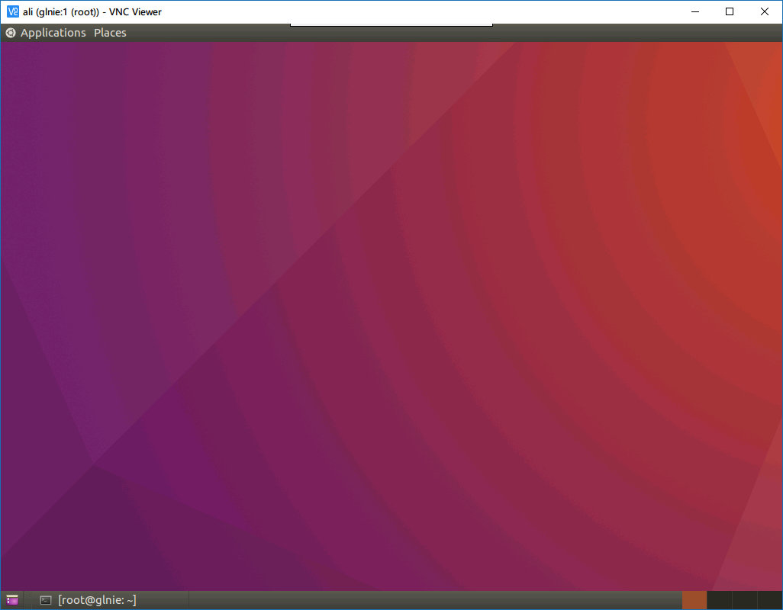The image size is (783, 610).
Task: Switch to the second workspace in switcher
Action: coord(719,600)
